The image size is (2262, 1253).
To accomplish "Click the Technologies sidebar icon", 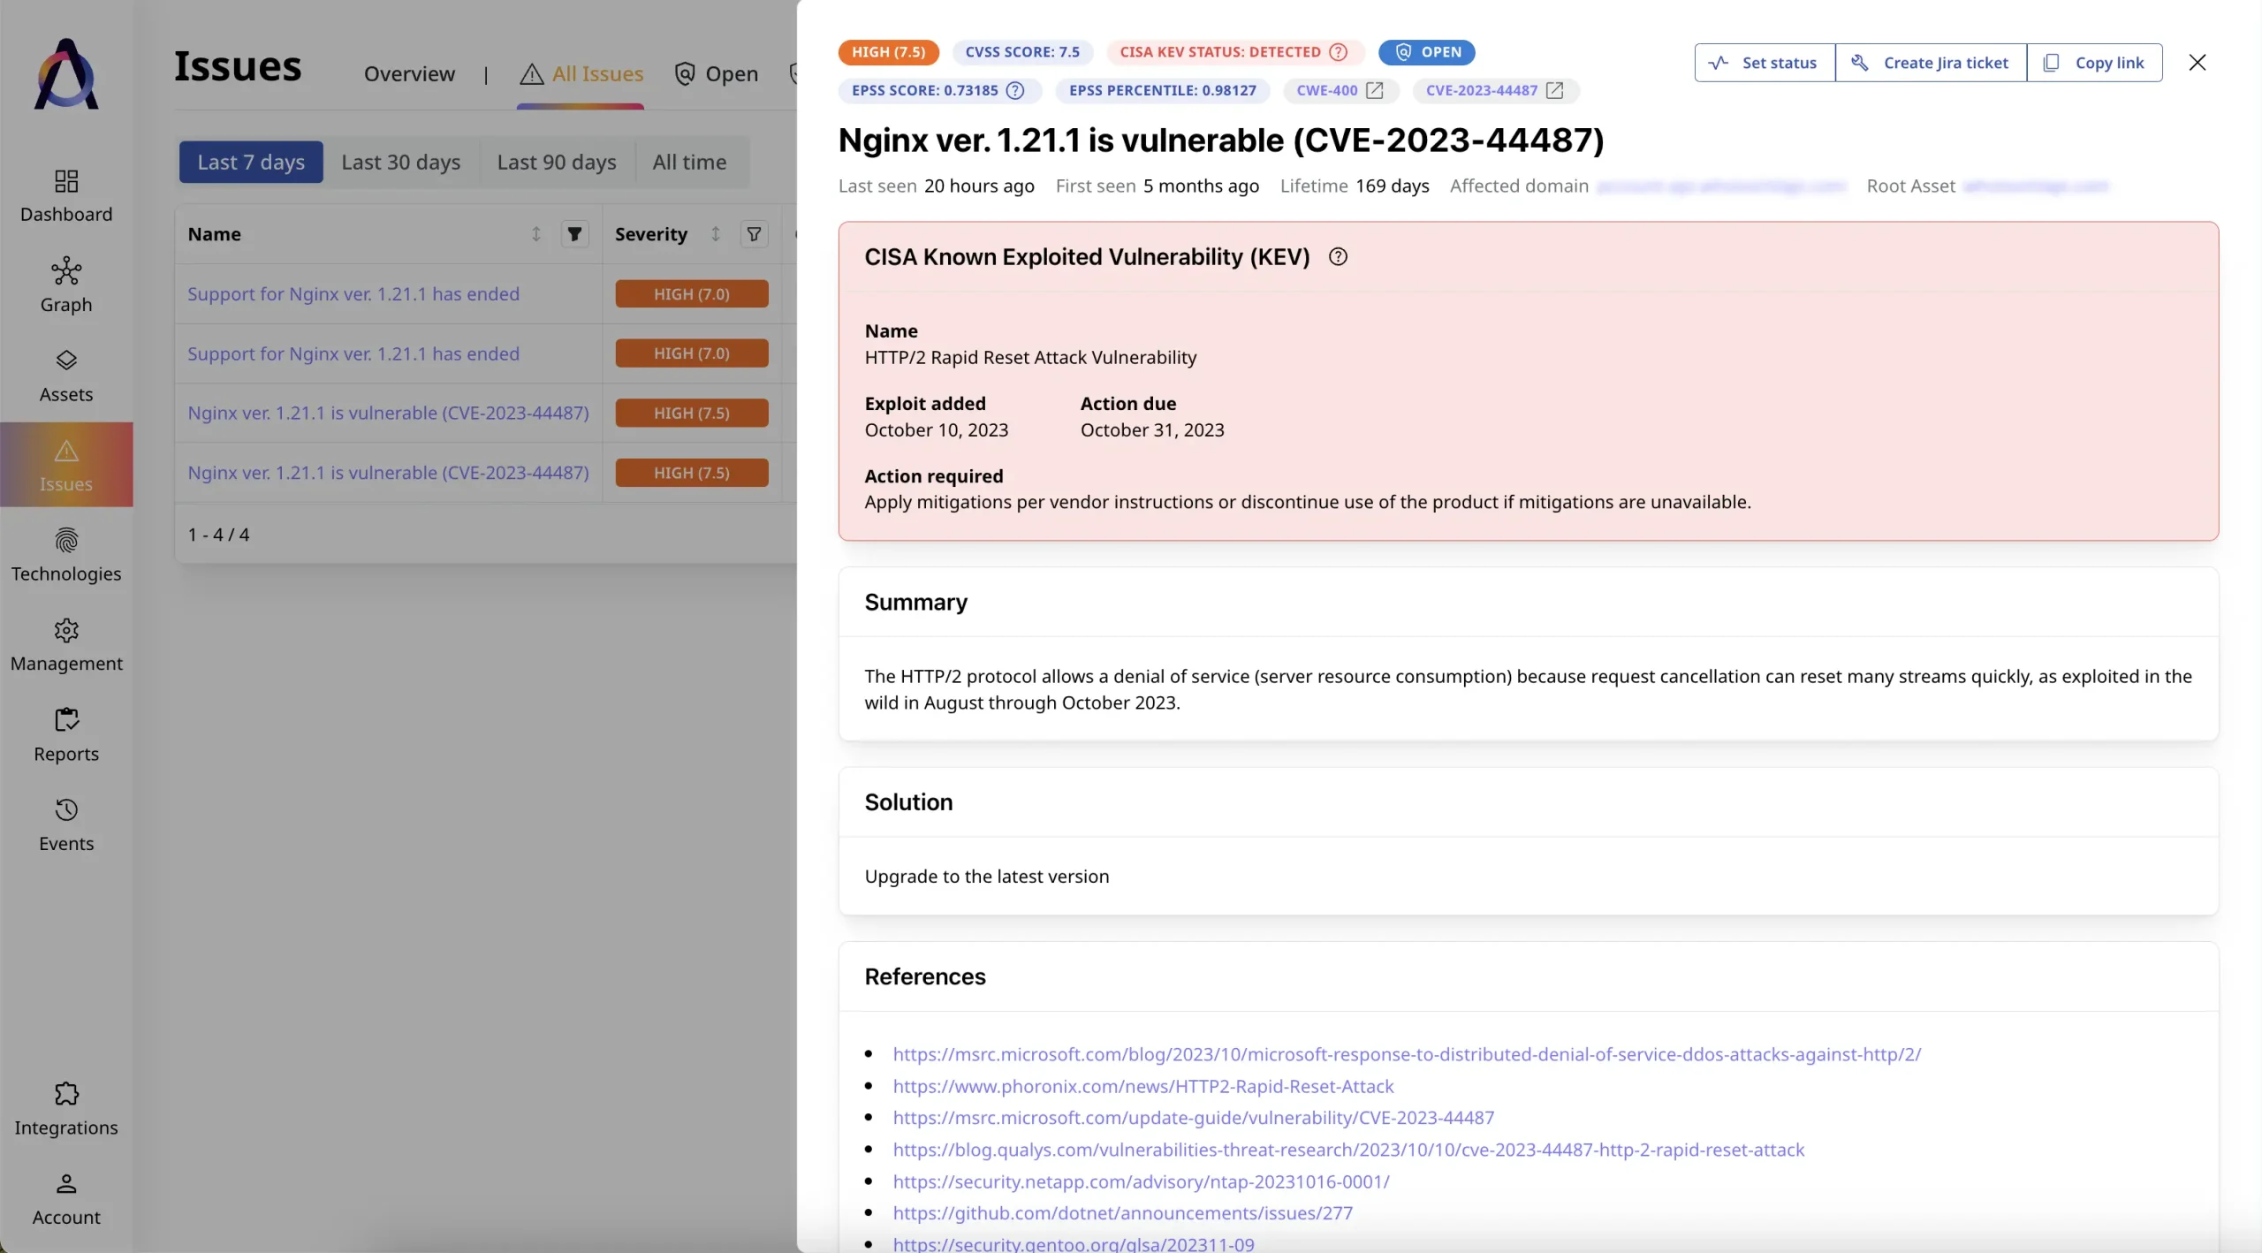I will pos(65,554).
